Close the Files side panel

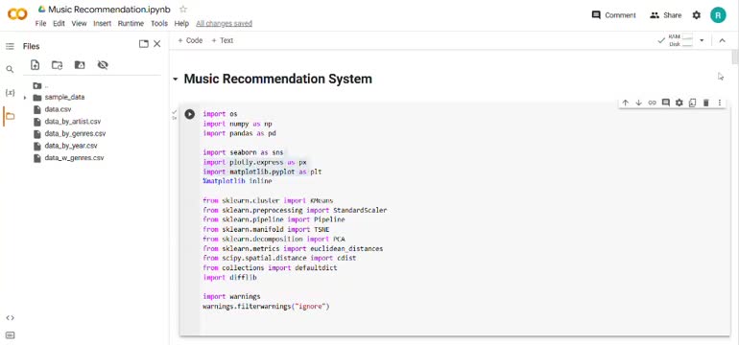tap(157, 44)
